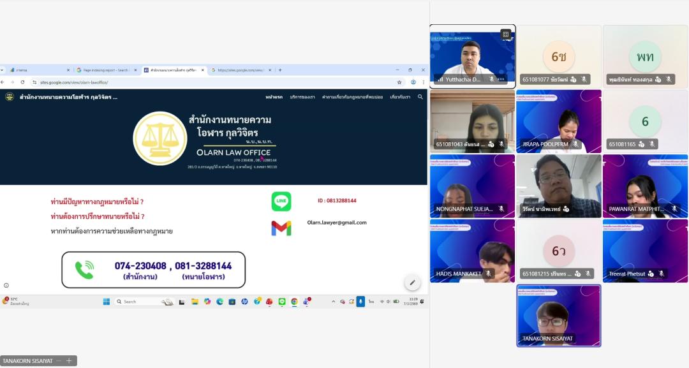Click the Olarn.lawyer@gmail.com email link

(x=337, y=223)
